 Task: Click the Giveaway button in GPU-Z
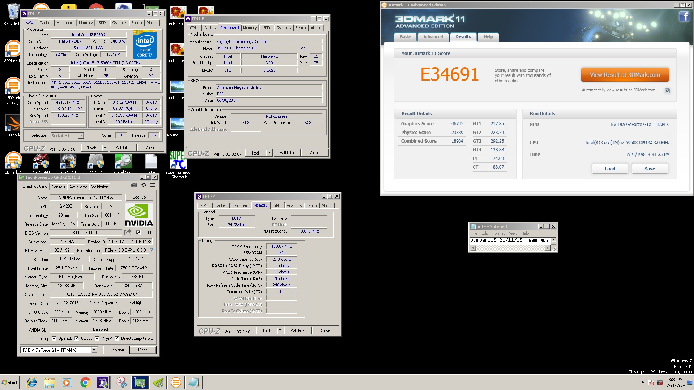point(115,350)
